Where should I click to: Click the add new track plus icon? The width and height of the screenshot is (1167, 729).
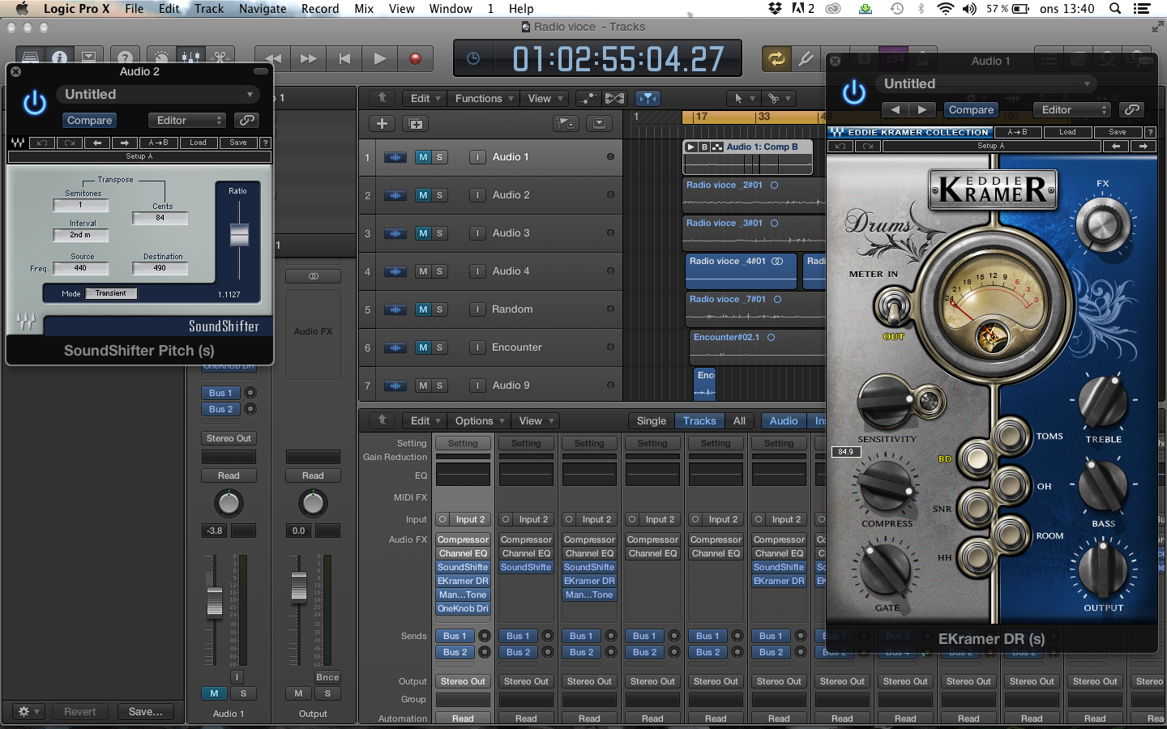382,124
